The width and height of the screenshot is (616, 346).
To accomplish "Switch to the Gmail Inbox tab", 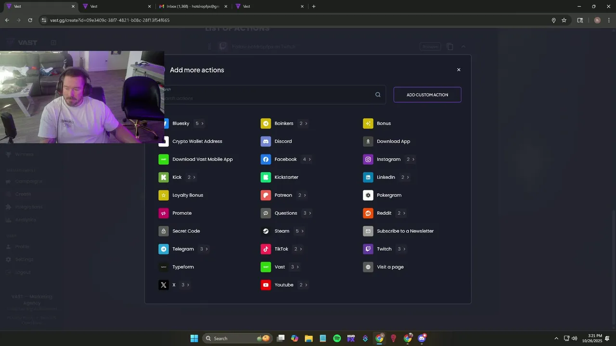I will click(192, 6).
